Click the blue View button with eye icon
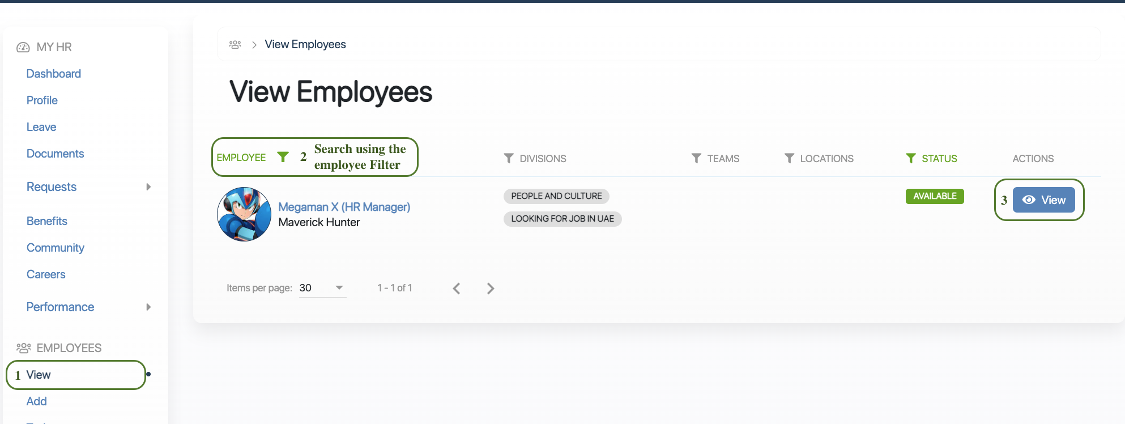This screenshot has height=424, width=1125. coord(1043,200)
